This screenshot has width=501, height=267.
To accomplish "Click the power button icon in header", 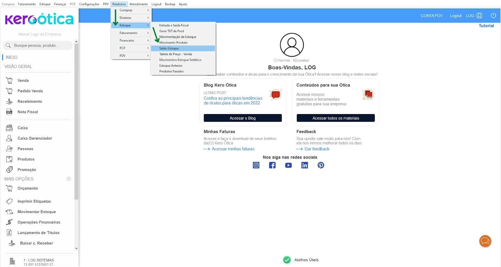I will (493, 15).
